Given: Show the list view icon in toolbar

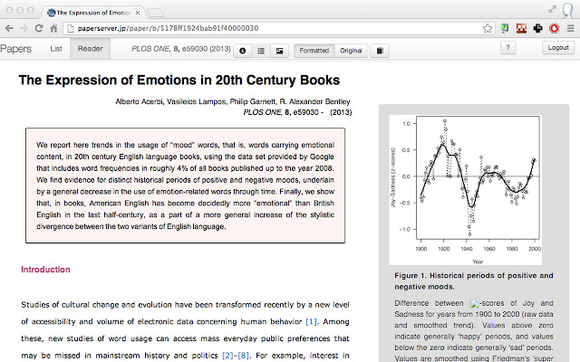Looking at the screenshot, I should pyautogui.click(x=261, y=51).
